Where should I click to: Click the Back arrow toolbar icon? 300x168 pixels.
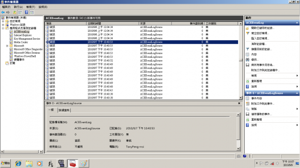[x=3, y=13]
